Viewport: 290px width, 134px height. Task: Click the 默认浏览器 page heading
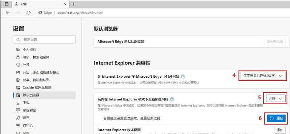[x=106, y=29]
